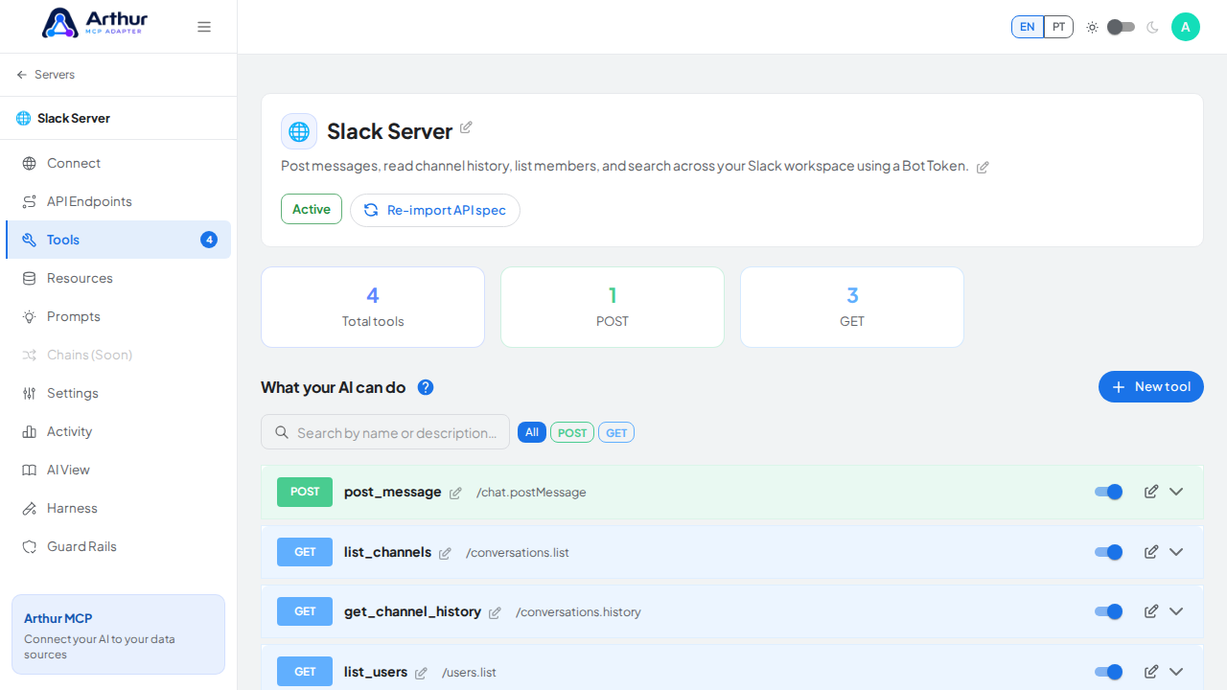Click the GET count stat card
1227x690 pixels.
tap(852, 307)
